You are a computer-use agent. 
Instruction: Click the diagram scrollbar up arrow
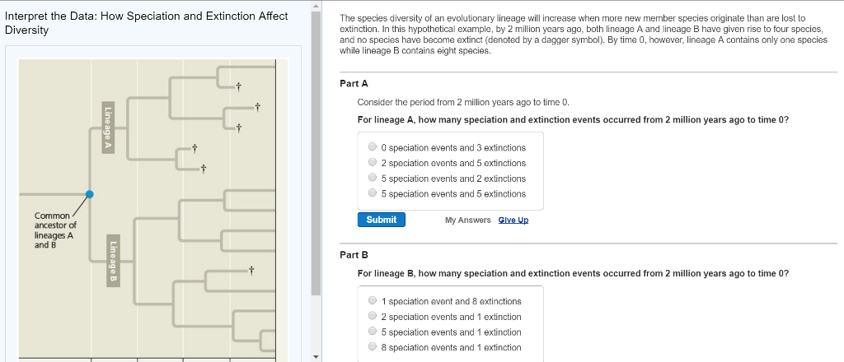click(x=316, y=6)
